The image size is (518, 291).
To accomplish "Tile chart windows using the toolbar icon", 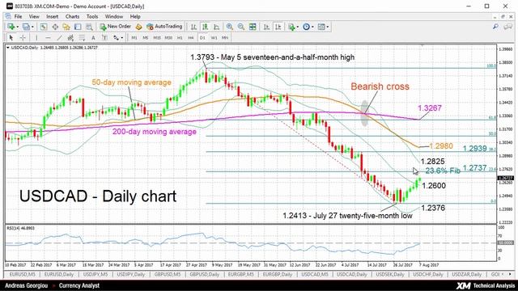I will [x=253, y=27].
